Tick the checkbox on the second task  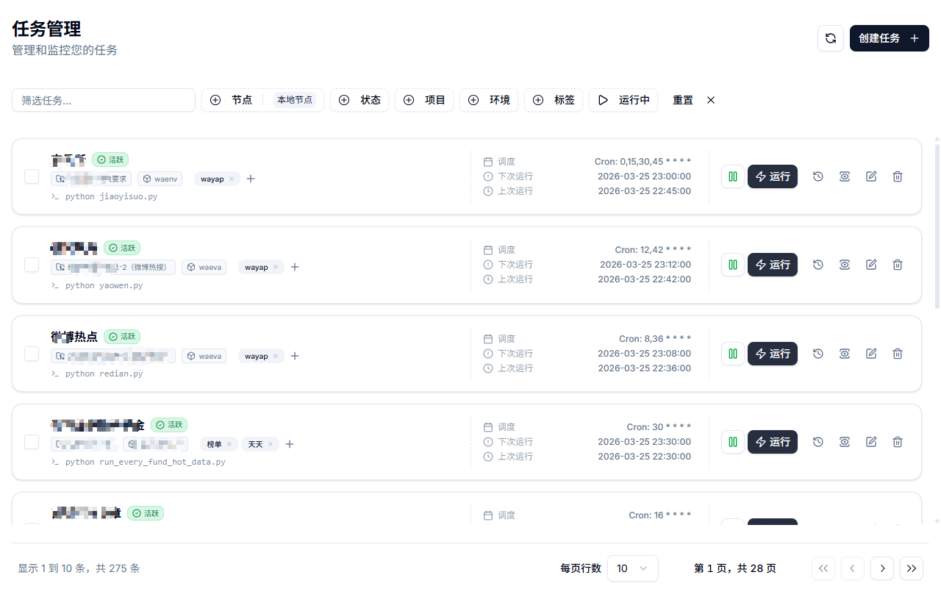pos(31,265)
